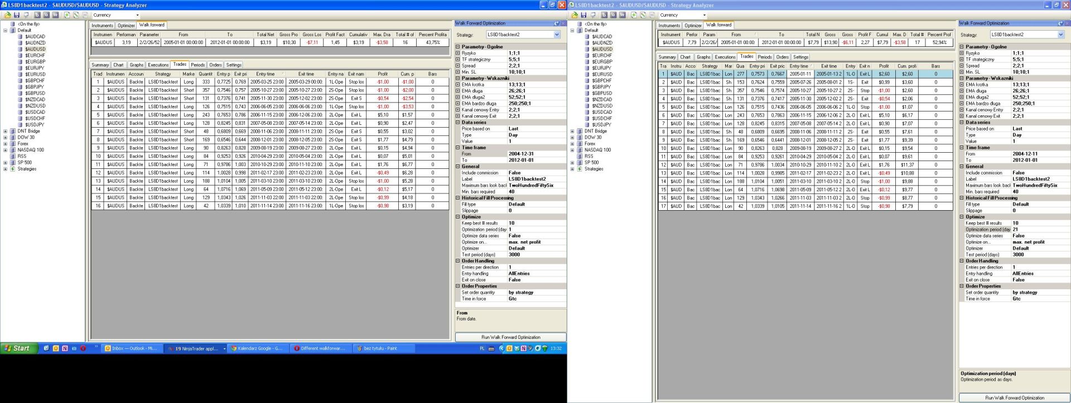Switch to the Summary tab in left window
Image resolution: width=1071 pixels, height=403 pixels.
(x=100, y=65)
